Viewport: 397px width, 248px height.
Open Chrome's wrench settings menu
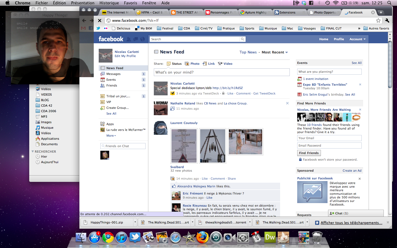[x=387, y=21]
